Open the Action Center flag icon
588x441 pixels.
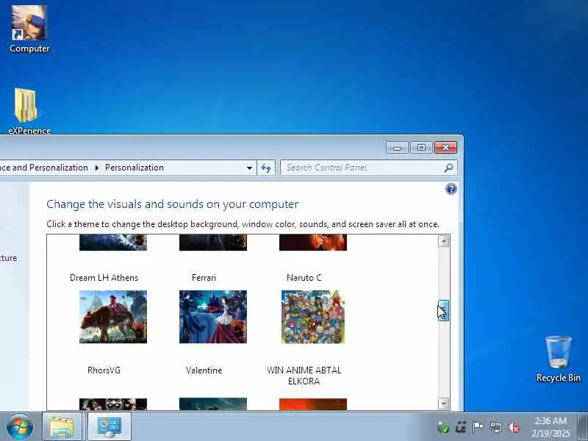[478, 427]
